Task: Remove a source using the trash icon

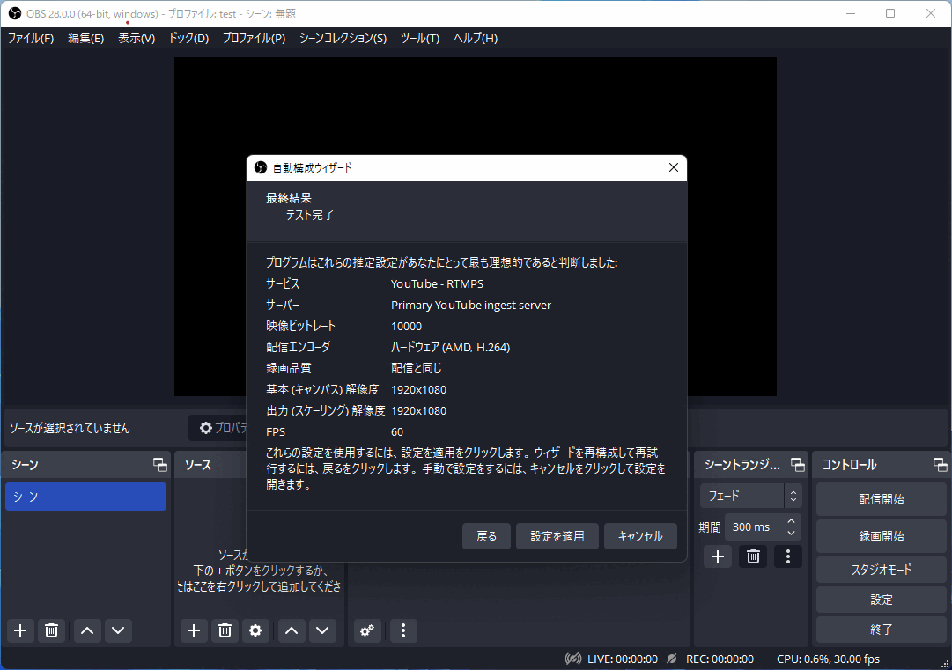Action: point(225,630)
